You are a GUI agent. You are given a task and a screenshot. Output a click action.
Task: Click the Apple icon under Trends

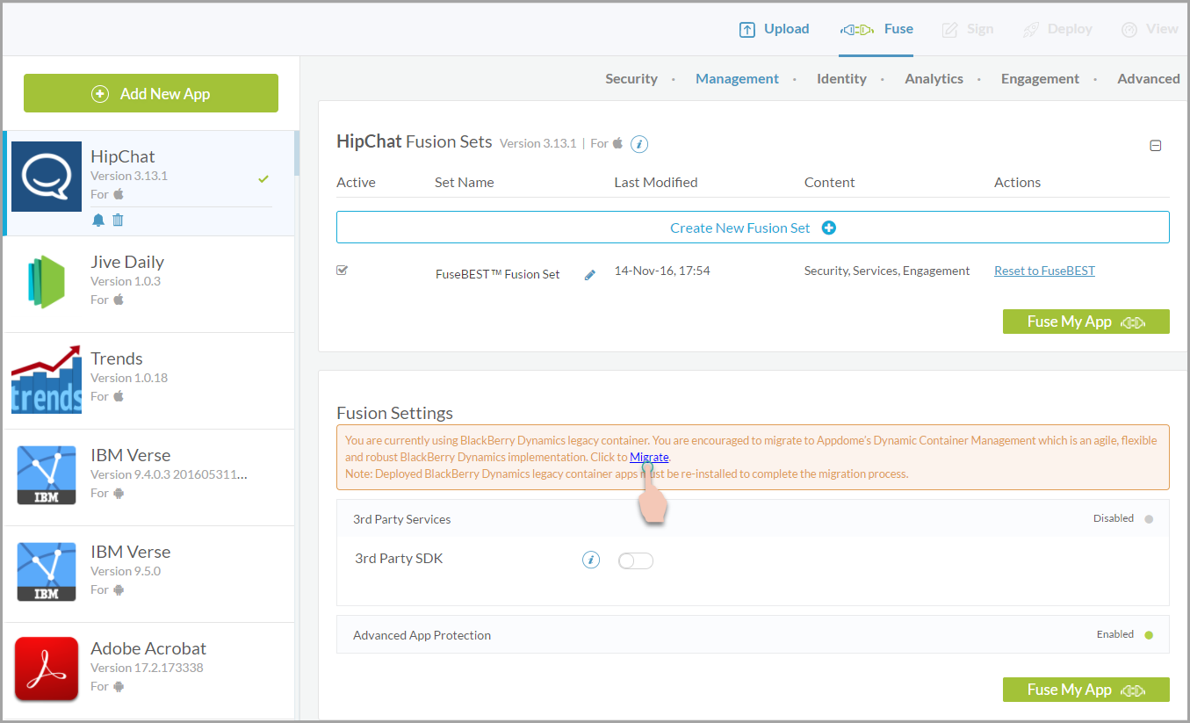[x=119, y=396]
